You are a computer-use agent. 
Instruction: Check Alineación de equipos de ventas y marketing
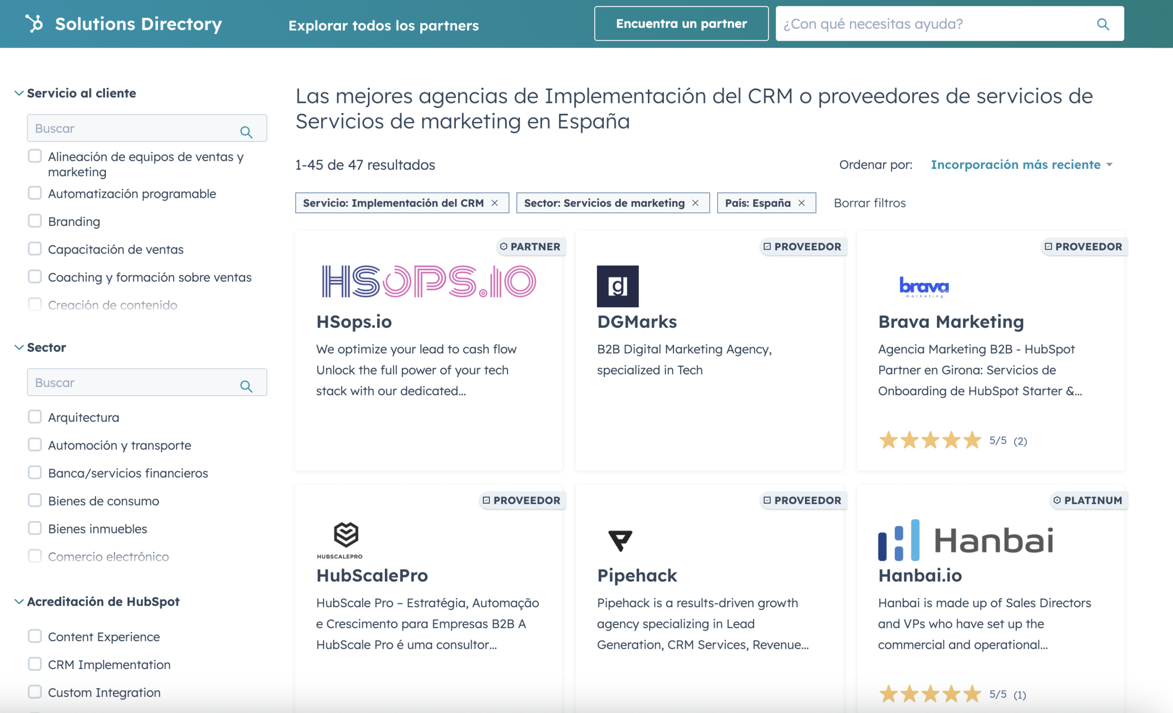[35, 156]
